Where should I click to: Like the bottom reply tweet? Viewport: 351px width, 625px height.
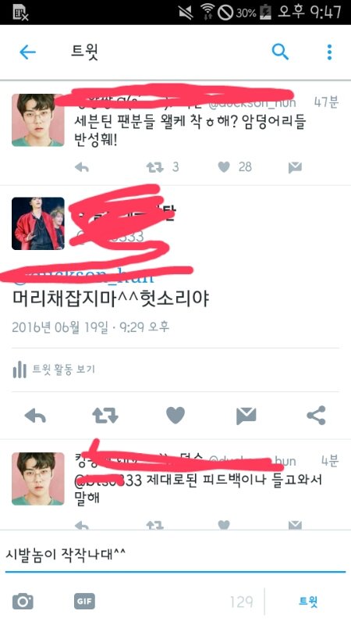(x=224, y=525)
